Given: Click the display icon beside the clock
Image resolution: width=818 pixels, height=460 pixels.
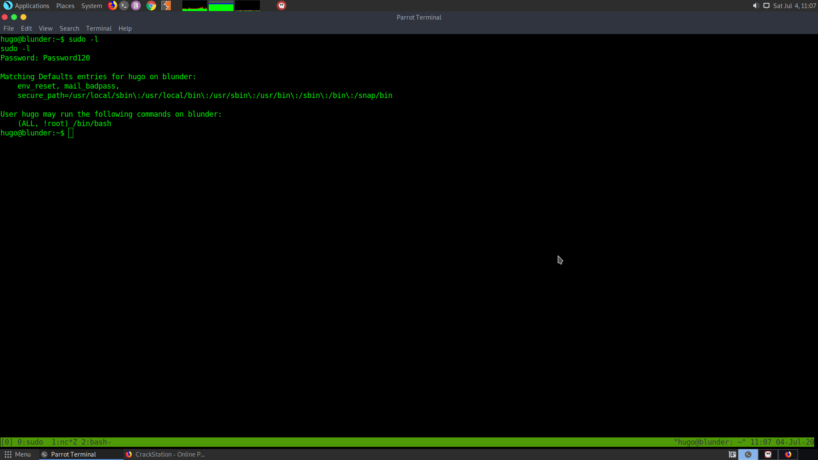Looking at the screenshot, I should tap(766, 6).
